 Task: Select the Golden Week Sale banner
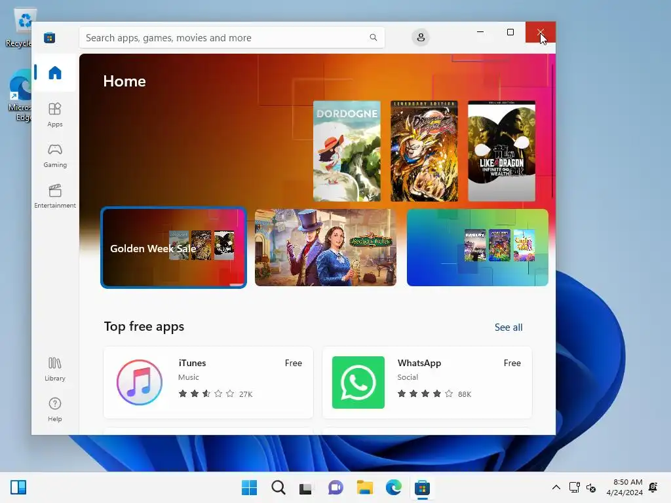click(x=173, y=248)
